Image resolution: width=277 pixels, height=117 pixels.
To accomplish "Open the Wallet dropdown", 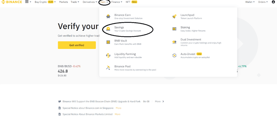I will click(250, 2).
